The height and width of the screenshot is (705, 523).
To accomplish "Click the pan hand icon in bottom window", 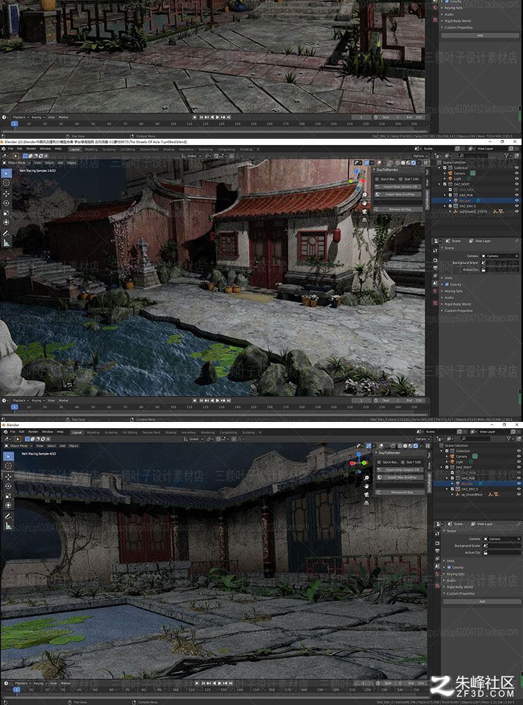I will 367,486.
